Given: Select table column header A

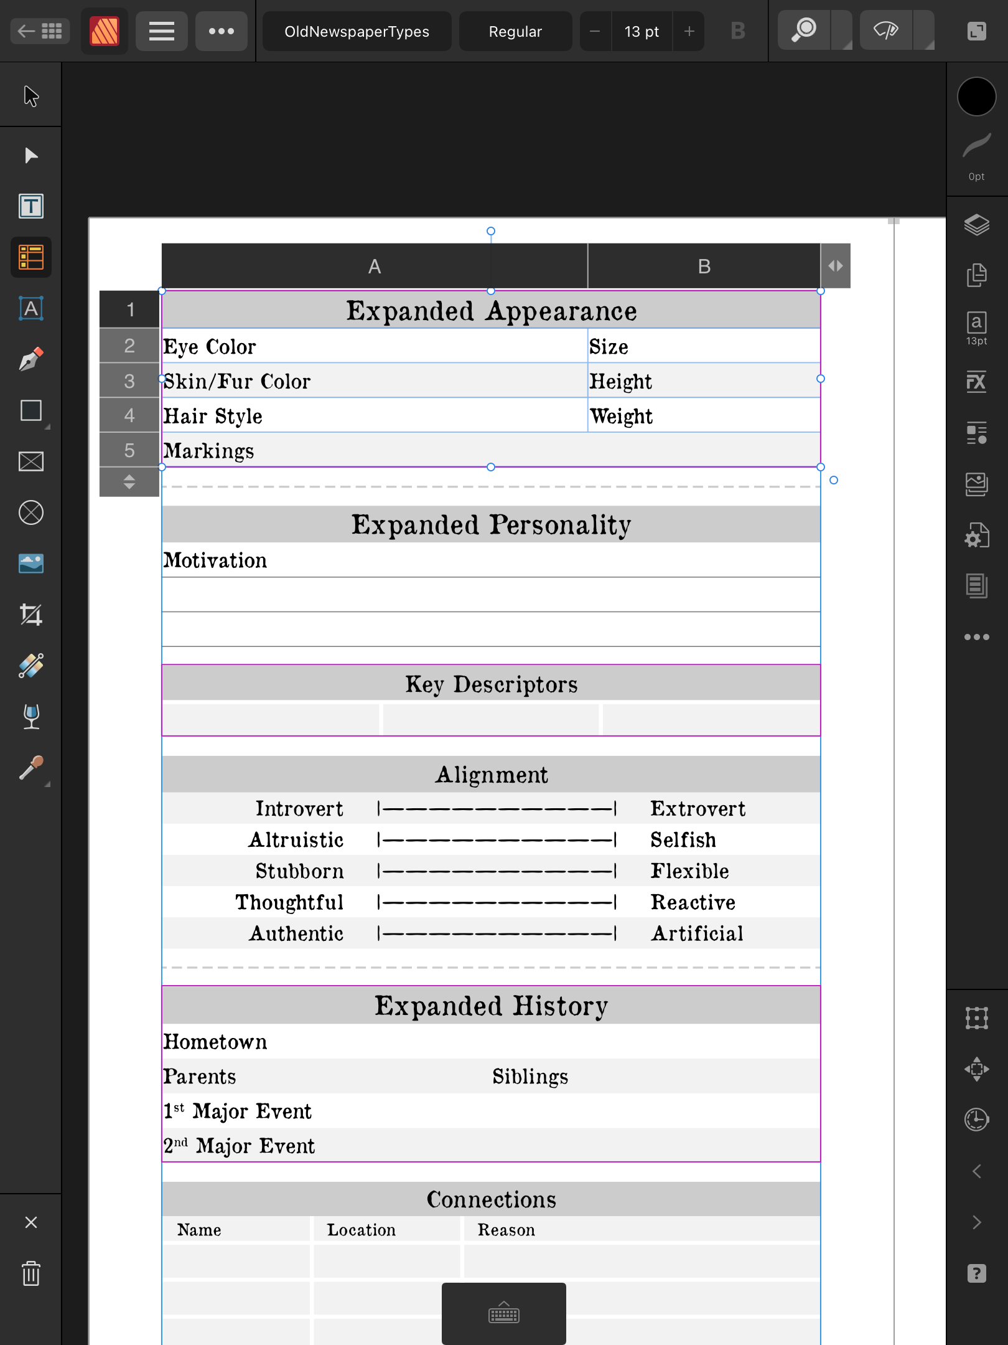Looking at the screenshot, I should (375, 267).
